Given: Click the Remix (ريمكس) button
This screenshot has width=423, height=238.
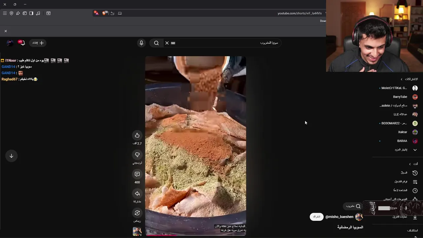Looking at the screenshot, I should click(x=137, y=213).
